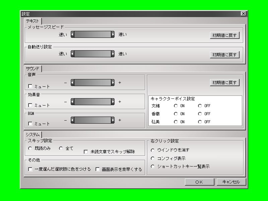
Task: Select OFF for 弘美 character voice
Action: 200,122
